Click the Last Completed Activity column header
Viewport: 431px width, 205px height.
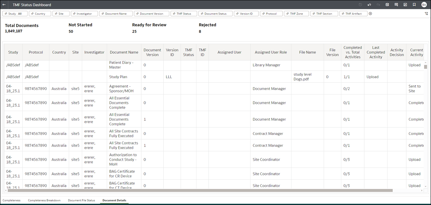(376, 52)
